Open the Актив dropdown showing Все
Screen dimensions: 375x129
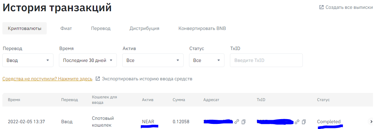pyautogui.click(x=153, y=60)
